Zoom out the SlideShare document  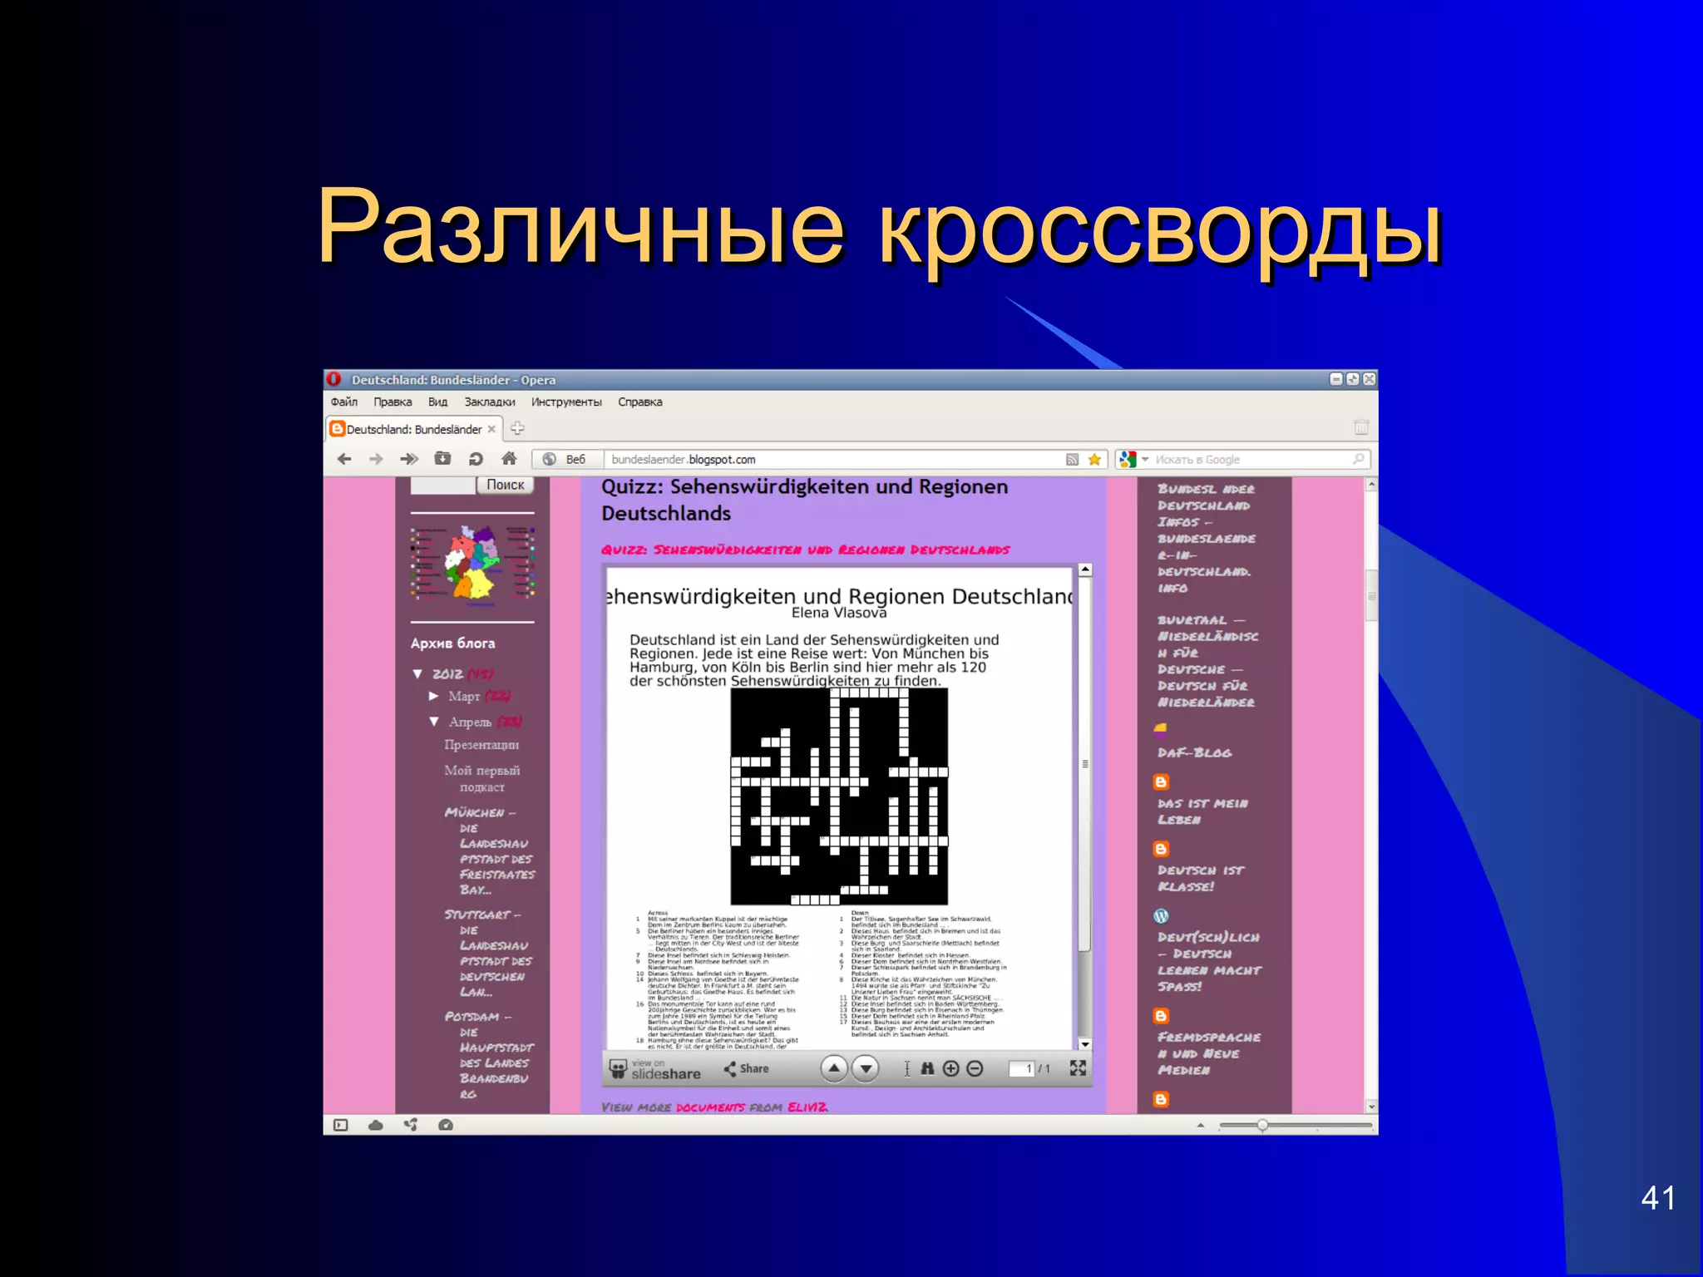pos(975,1068)
